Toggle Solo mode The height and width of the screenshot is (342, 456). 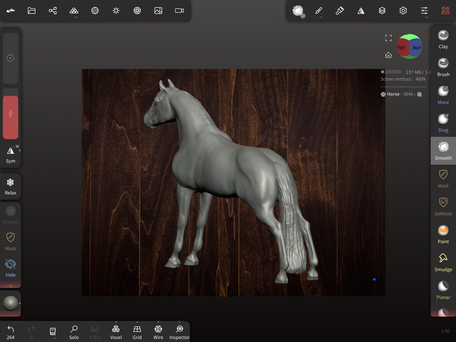coord(74,332)
